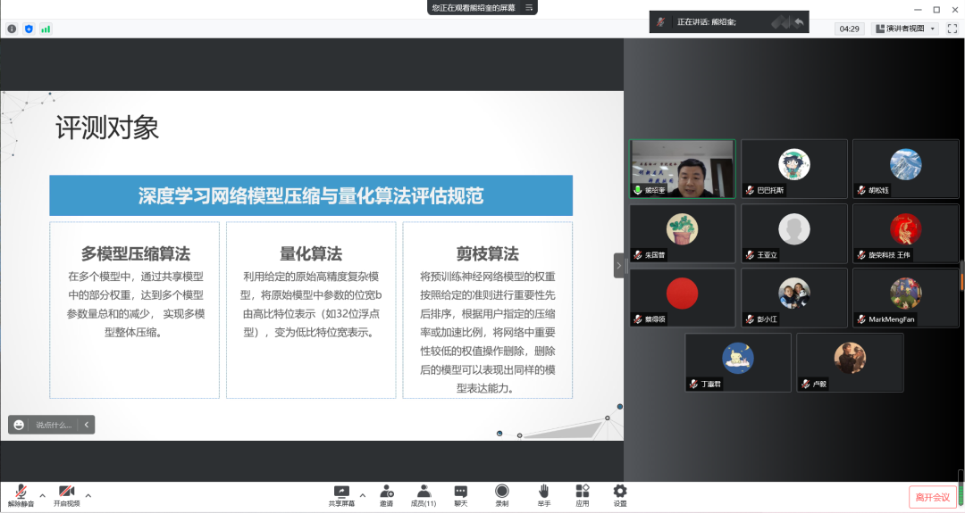The image size is (965, 513).
Task: Check the blue security shield icon
Action: coord(29,29)
